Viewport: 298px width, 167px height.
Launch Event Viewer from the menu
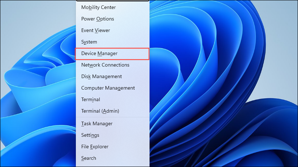coord(95,30)
